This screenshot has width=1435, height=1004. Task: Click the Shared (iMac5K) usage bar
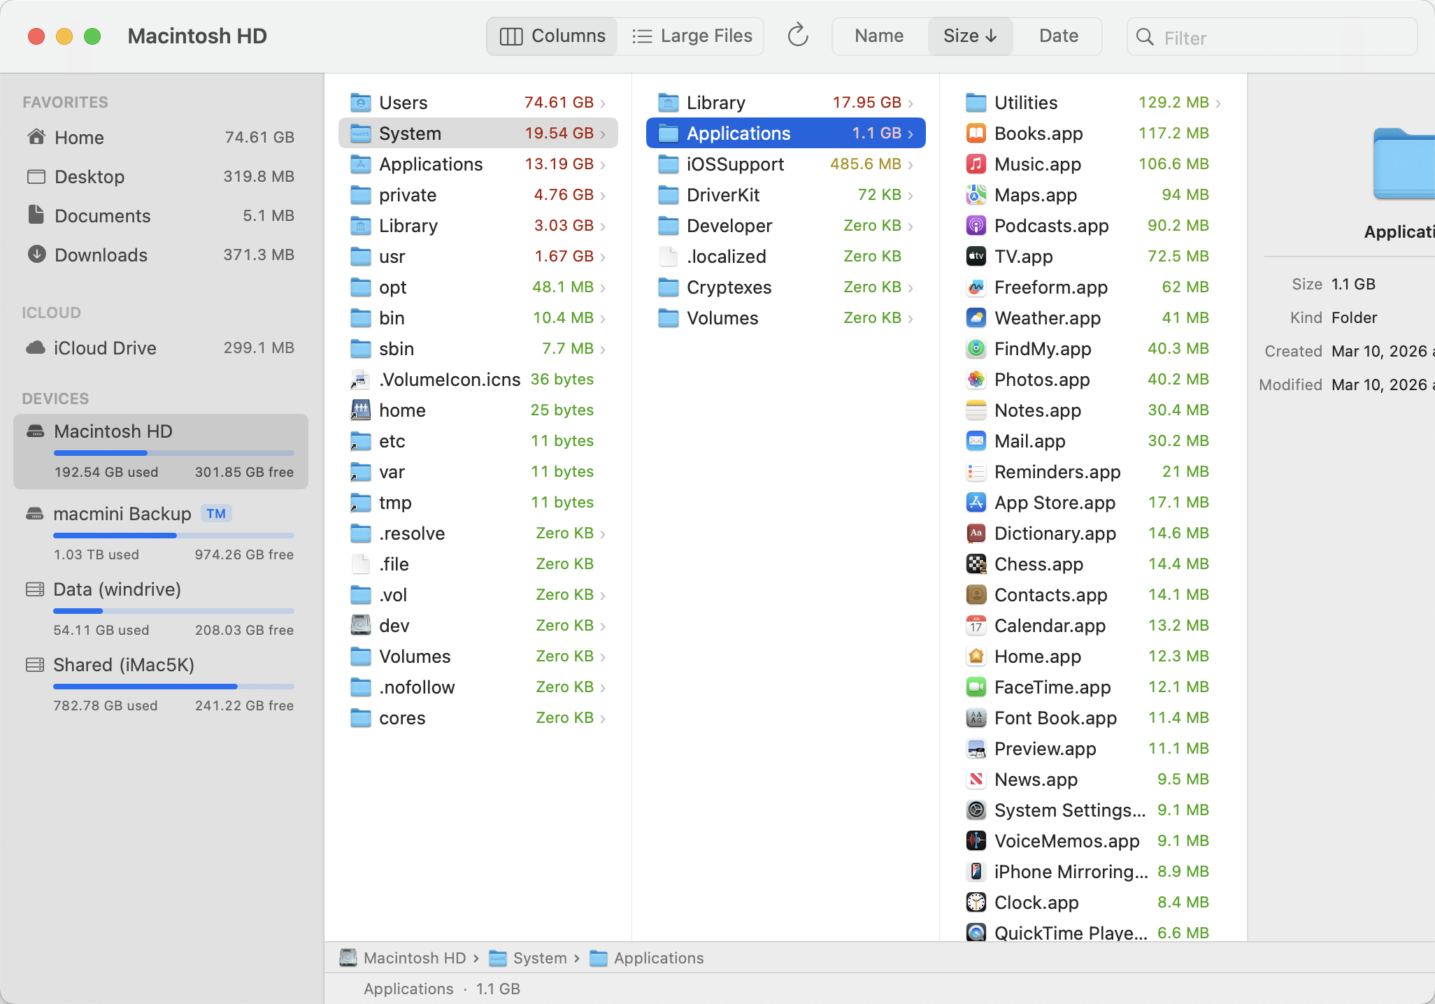click(174, 687)
